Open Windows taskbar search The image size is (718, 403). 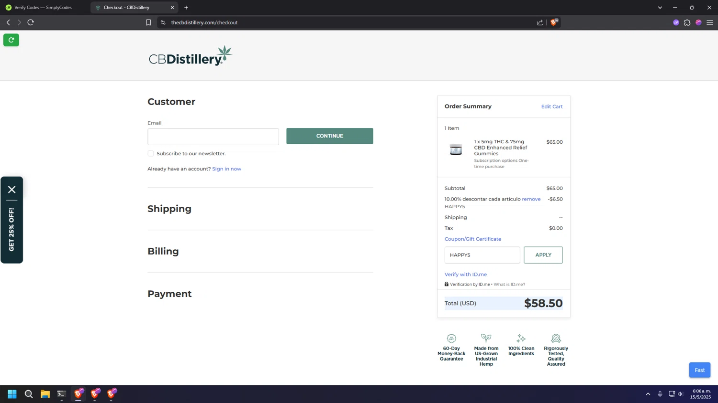point(29,394)
